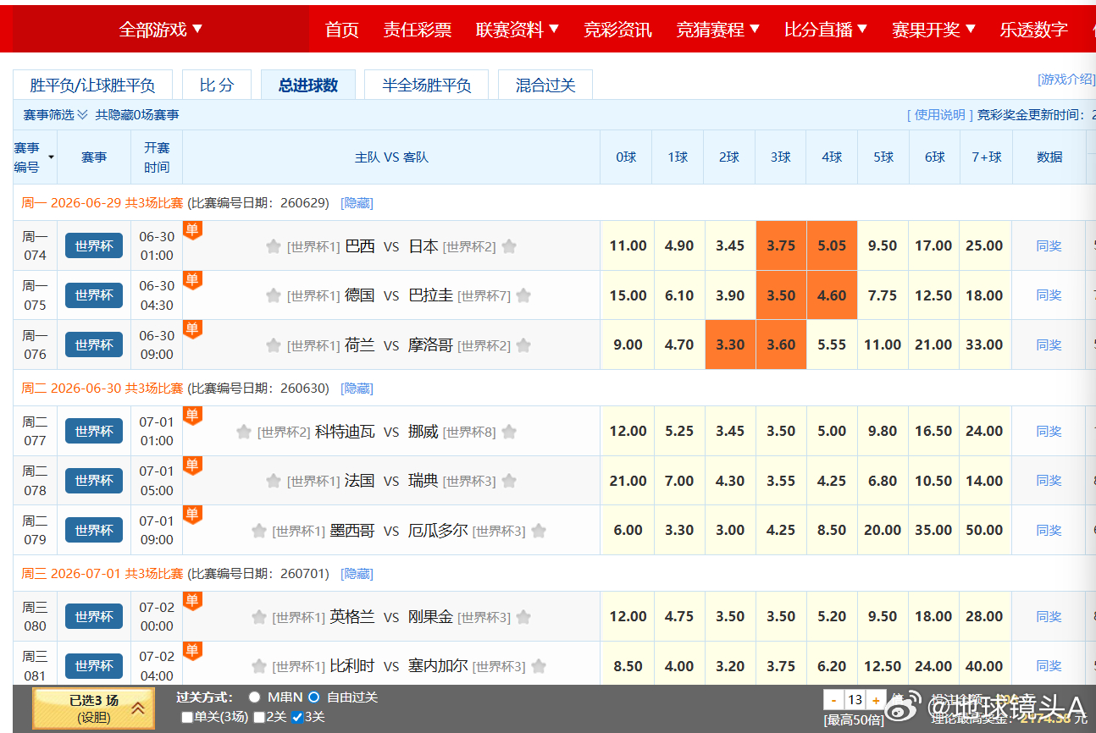1096x733 pixels.
Task: Hide the 周二 2026-06-30 match group
Action: point(357,389)
